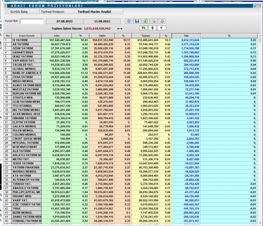Select the DINAMIK YATIRIM row

tap(131, 118)
